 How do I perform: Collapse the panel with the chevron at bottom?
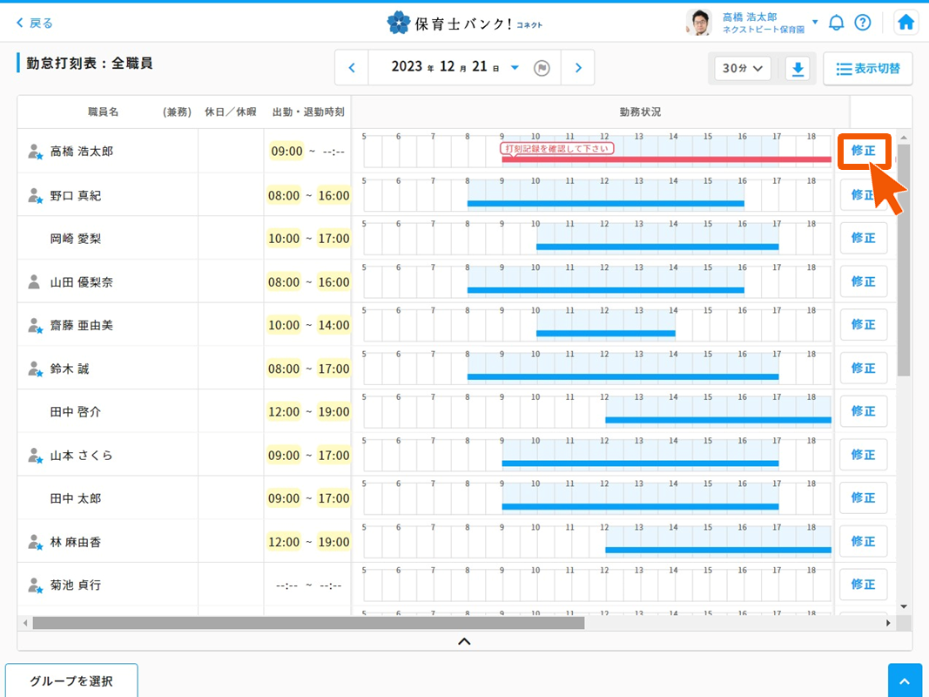464,641
